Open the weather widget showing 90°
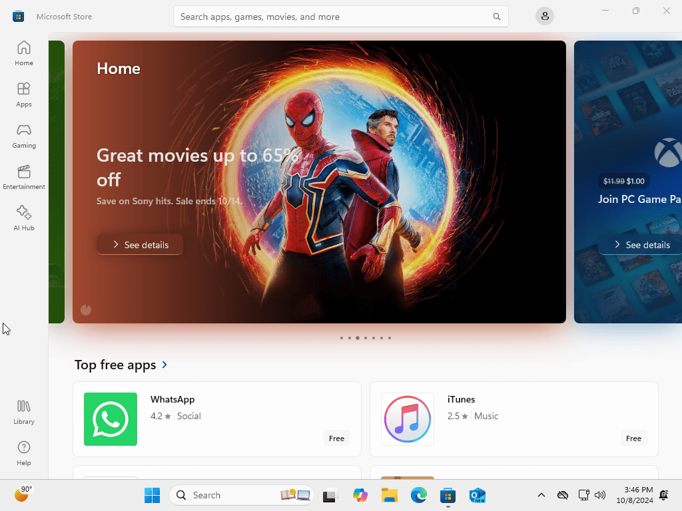The height and width of the screenshot is (511, 682). pos(23,494)
